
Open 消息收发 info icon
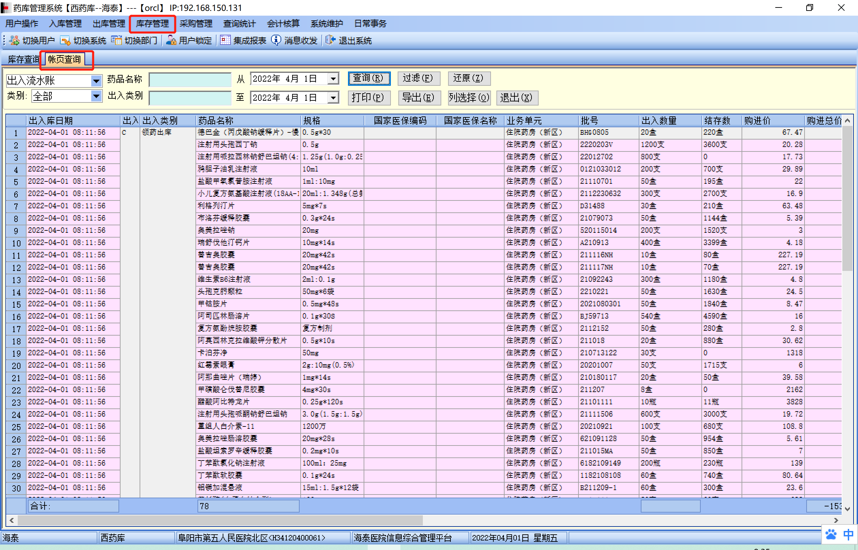[x=276, y=41]
